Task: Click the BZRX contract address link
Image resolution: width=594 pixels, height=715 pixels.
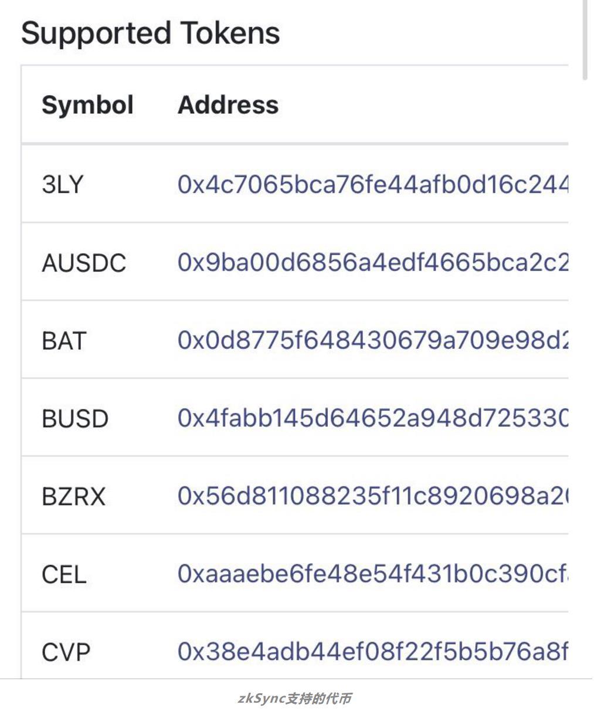Action: coord(372,496)
